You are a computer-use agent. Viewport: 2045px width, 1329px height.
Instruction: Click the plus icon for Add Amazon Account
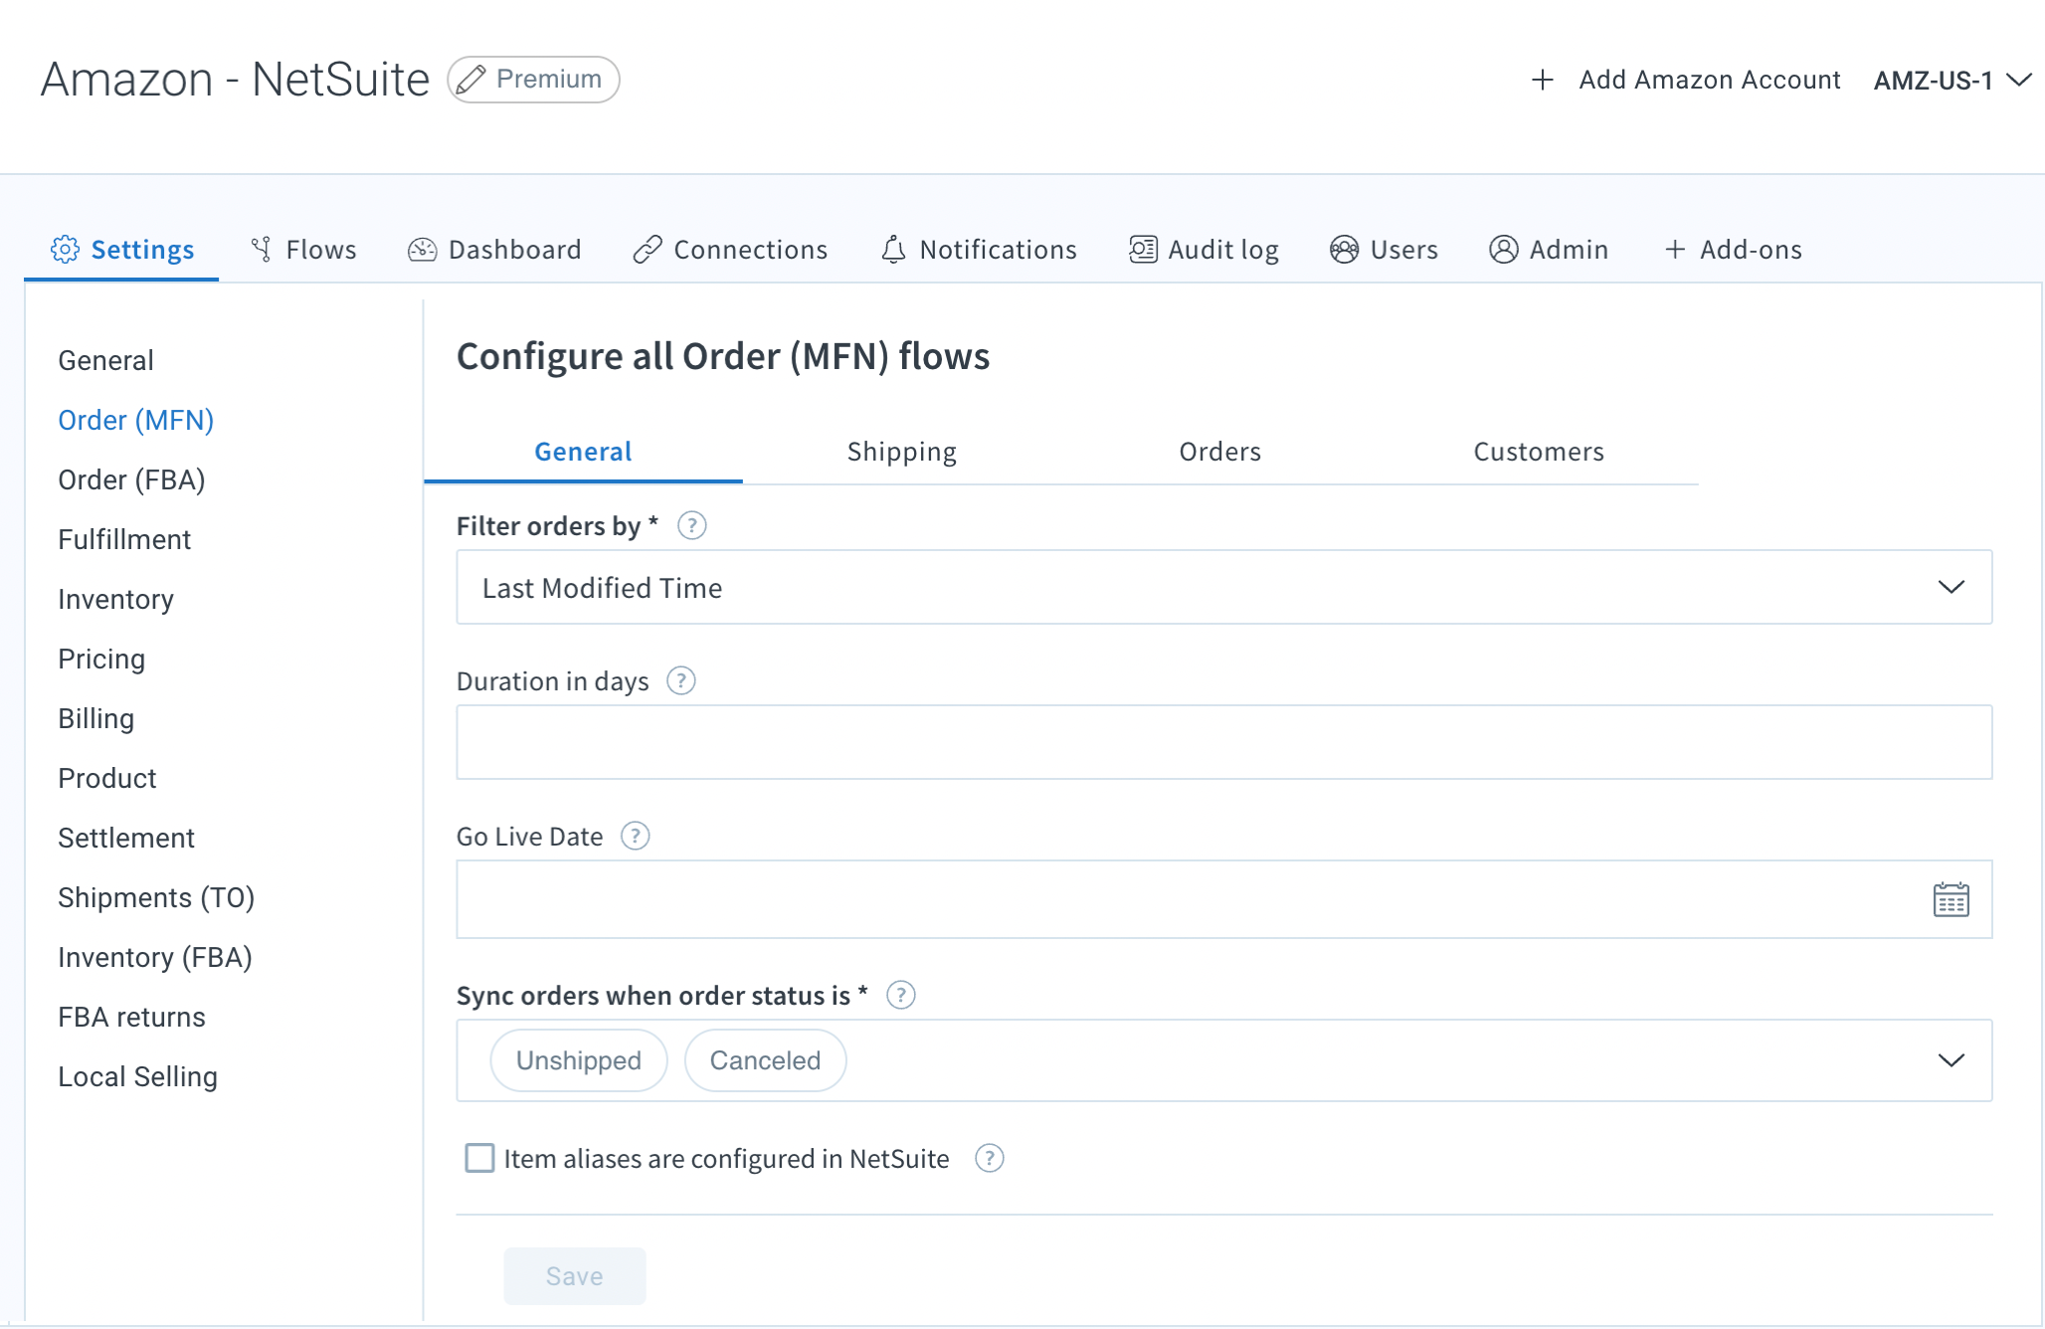[x=1542, y=80]
